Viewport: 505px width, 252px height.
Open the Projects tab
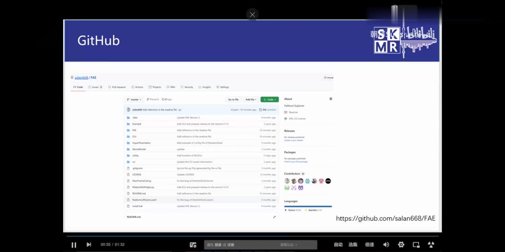point(155,87)
